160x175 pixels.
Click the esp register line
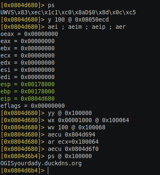pos(28,84)
